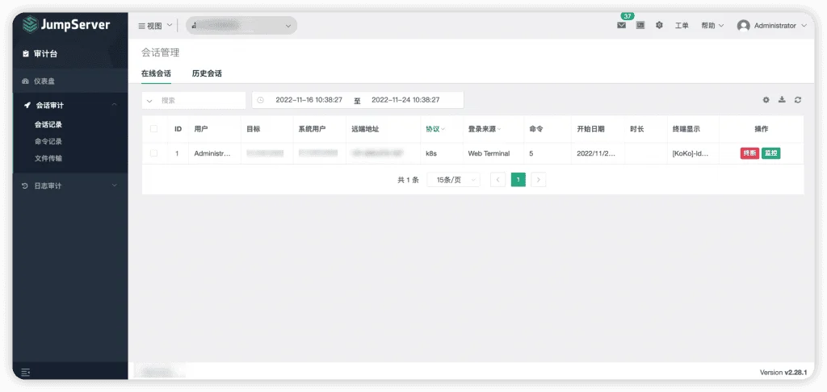Viewport: 827px width, 392px height.
Task: Open the 视图 view switcher dropdown
Action: (155, 25)
